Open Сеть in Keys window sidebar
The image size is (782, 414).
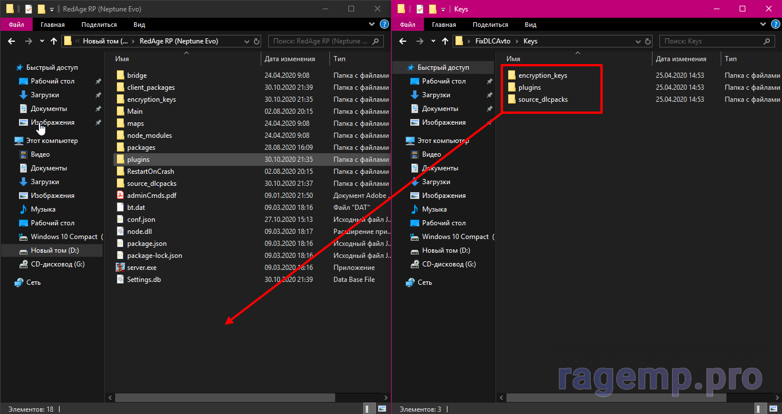(x=425, y=282)
